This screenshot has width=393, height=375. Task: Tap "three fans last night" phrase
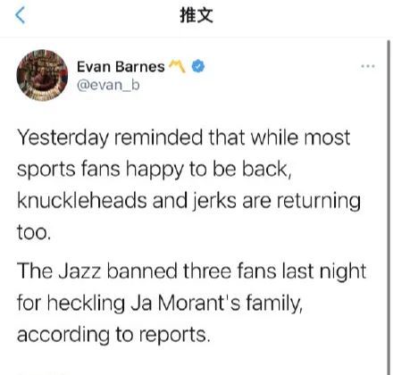point(274,272)
